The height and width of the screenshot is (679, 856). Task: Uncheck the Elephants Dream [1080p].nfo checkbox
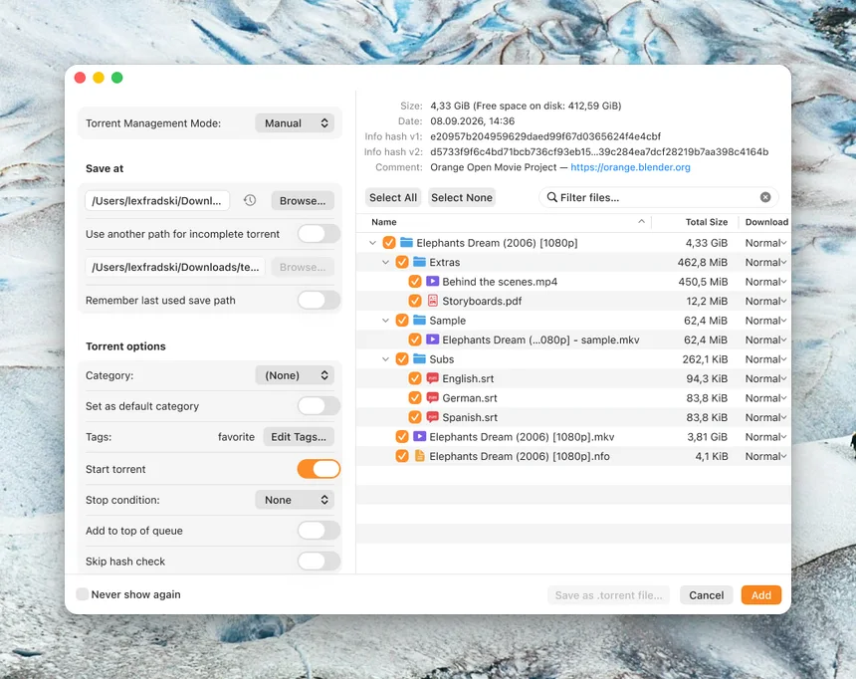[x=402, y=456]
